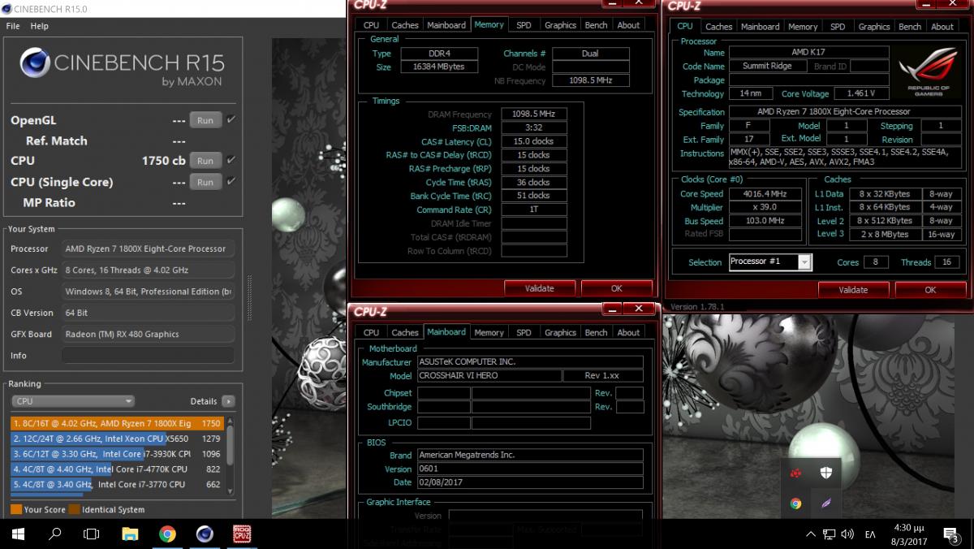Open File Explorer from the taskbar
Viewport: 974px width, 549px height.
coord(130,534)
